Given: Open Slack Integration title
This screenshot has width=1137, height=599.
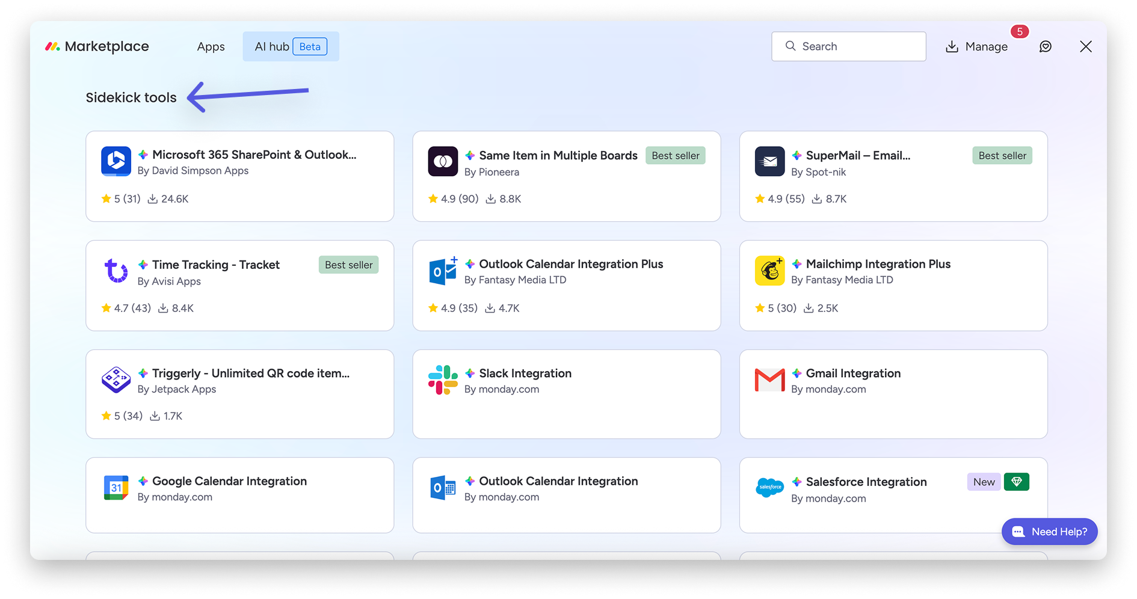Looking at the screenshot, I should click(x=525, y=373).
